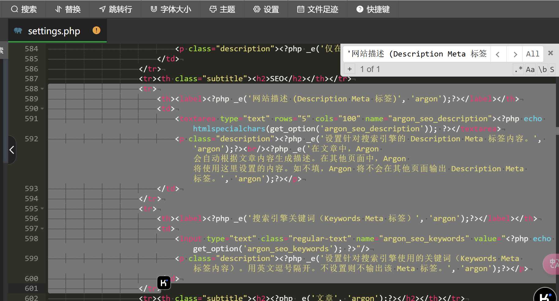Click the search text input field

[417, 54]
